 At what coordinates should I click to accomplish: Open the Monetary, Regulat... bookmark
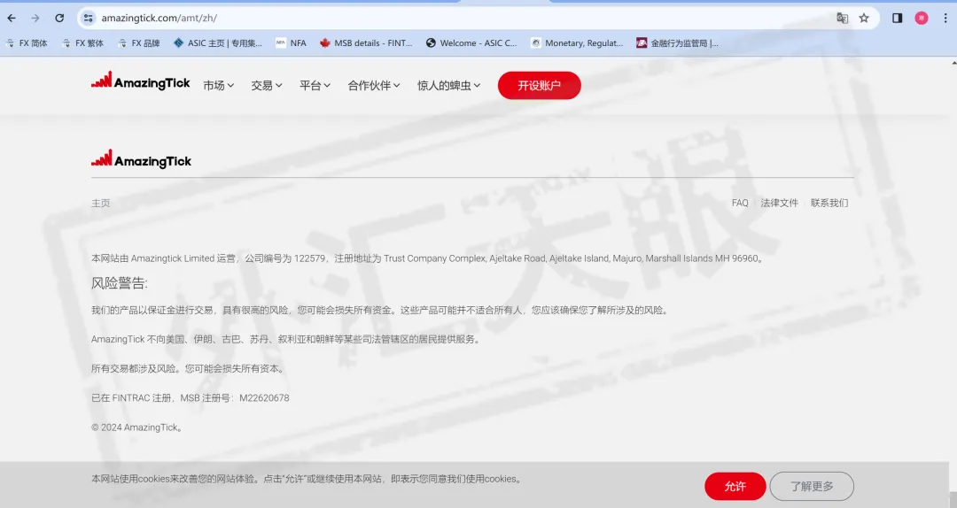tap(578, 43)
